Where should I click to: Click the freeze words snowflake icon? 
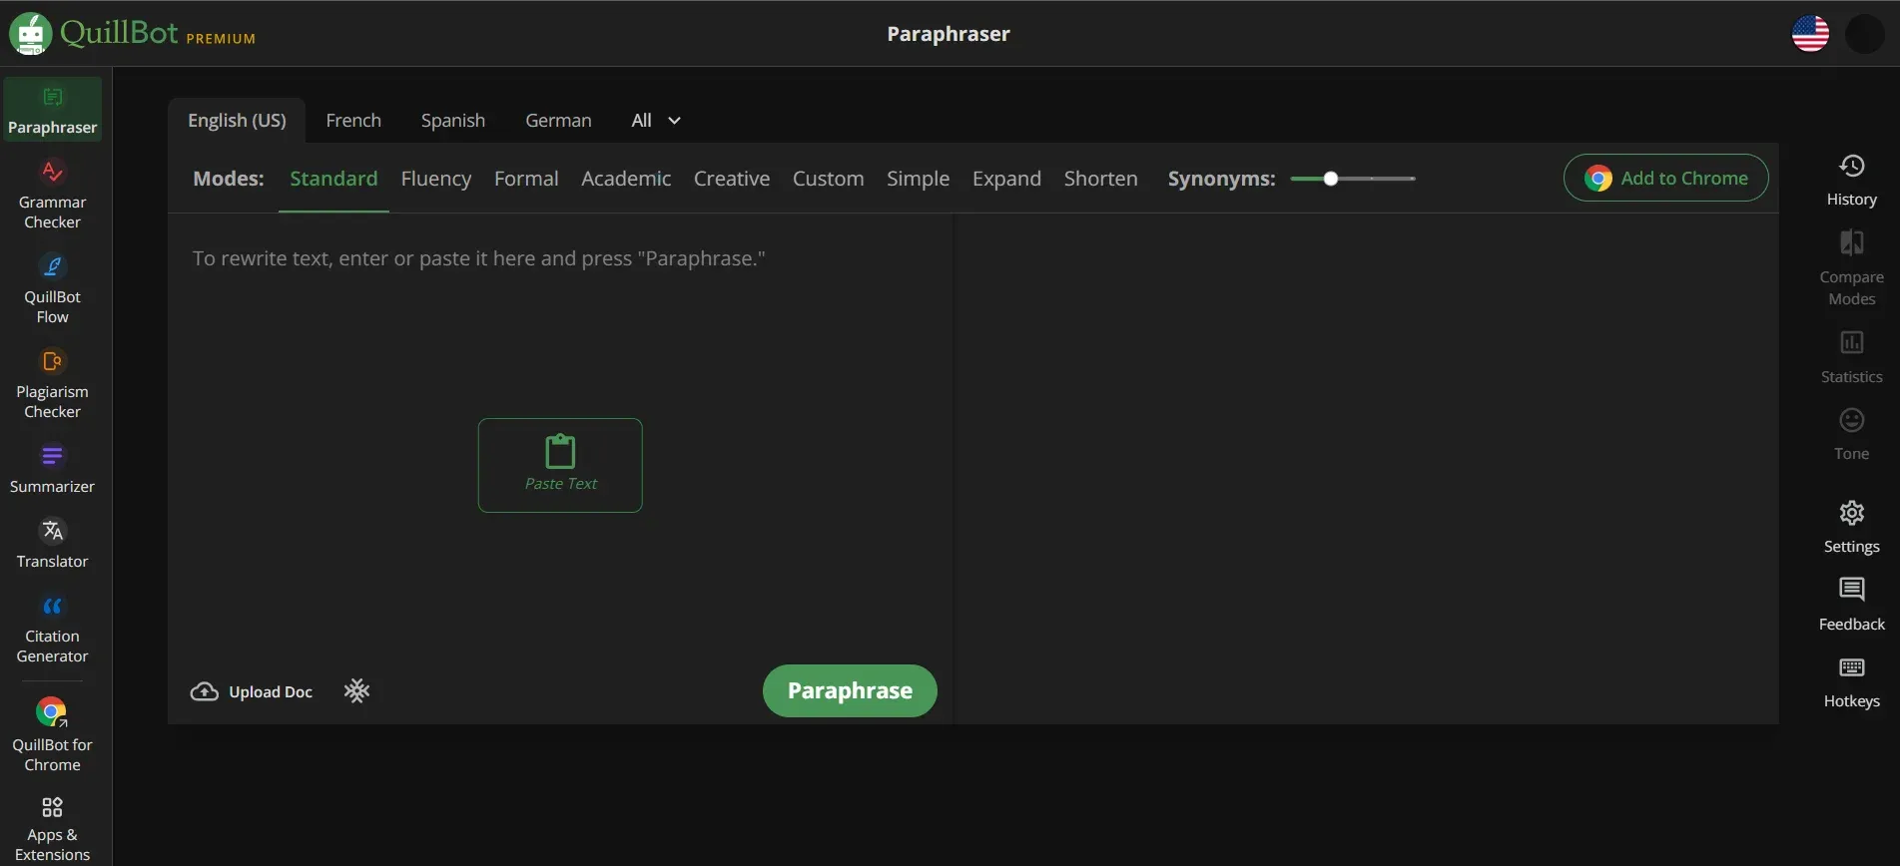pyautogui.click(x=356, y=690)
